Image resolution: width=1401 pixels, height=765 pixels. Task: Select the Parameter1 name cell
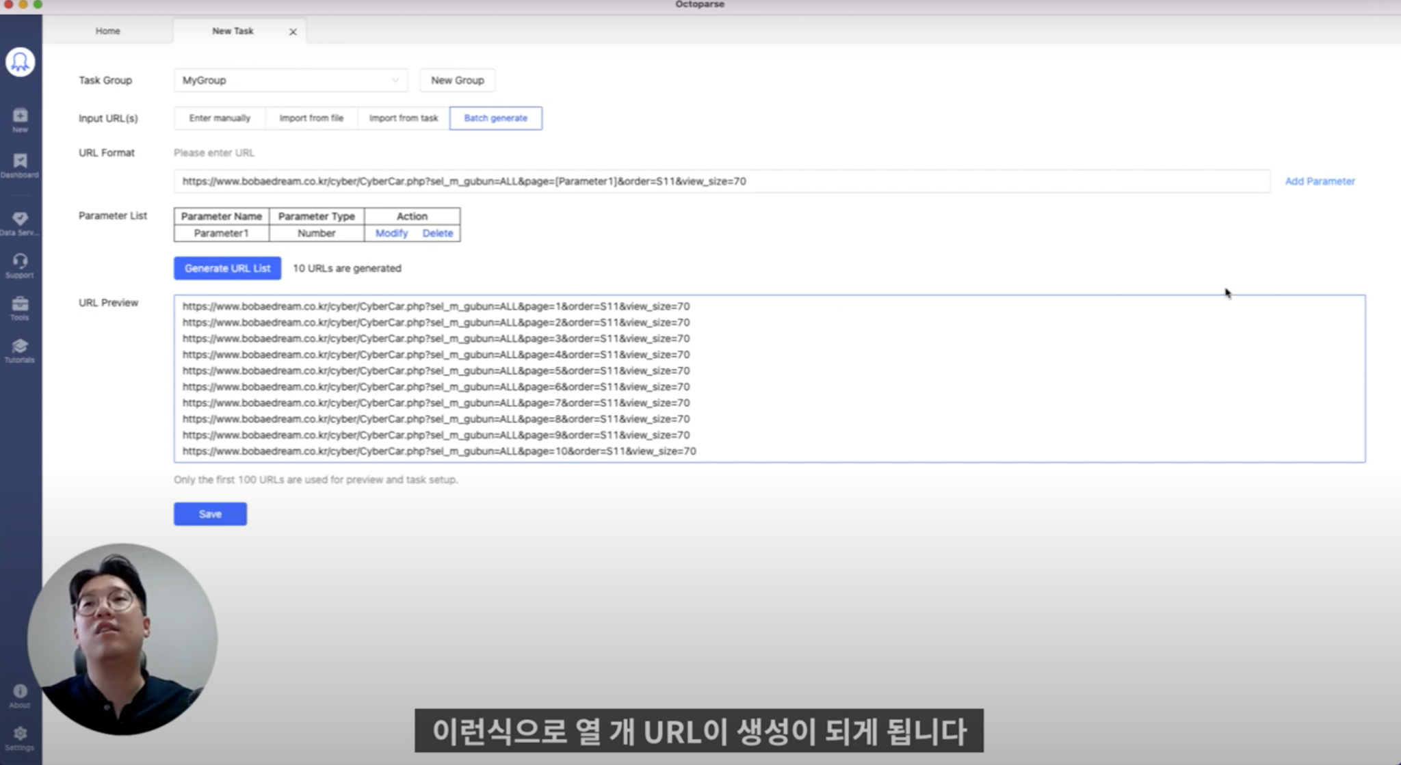222,233
